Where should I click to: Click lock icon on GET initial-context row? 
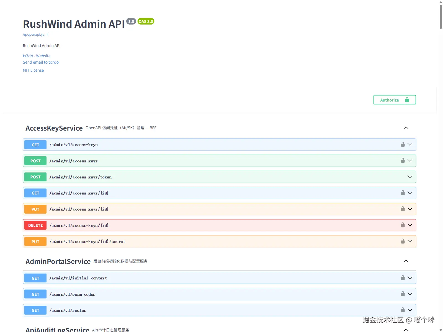(x=403, y=278)
